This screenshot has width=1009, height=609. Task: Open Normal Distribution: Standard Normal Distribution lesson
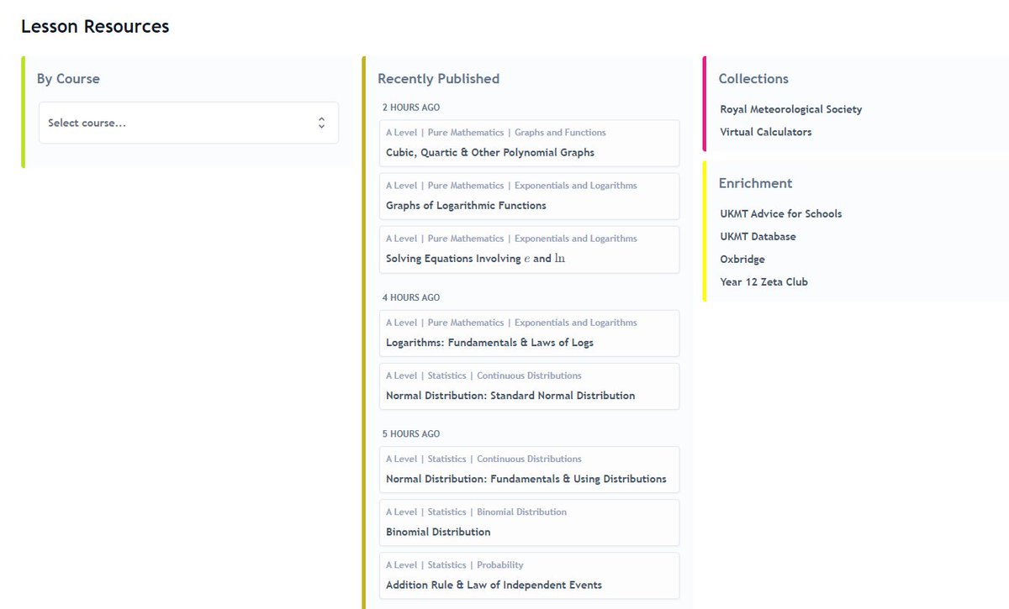coord(529,386)
